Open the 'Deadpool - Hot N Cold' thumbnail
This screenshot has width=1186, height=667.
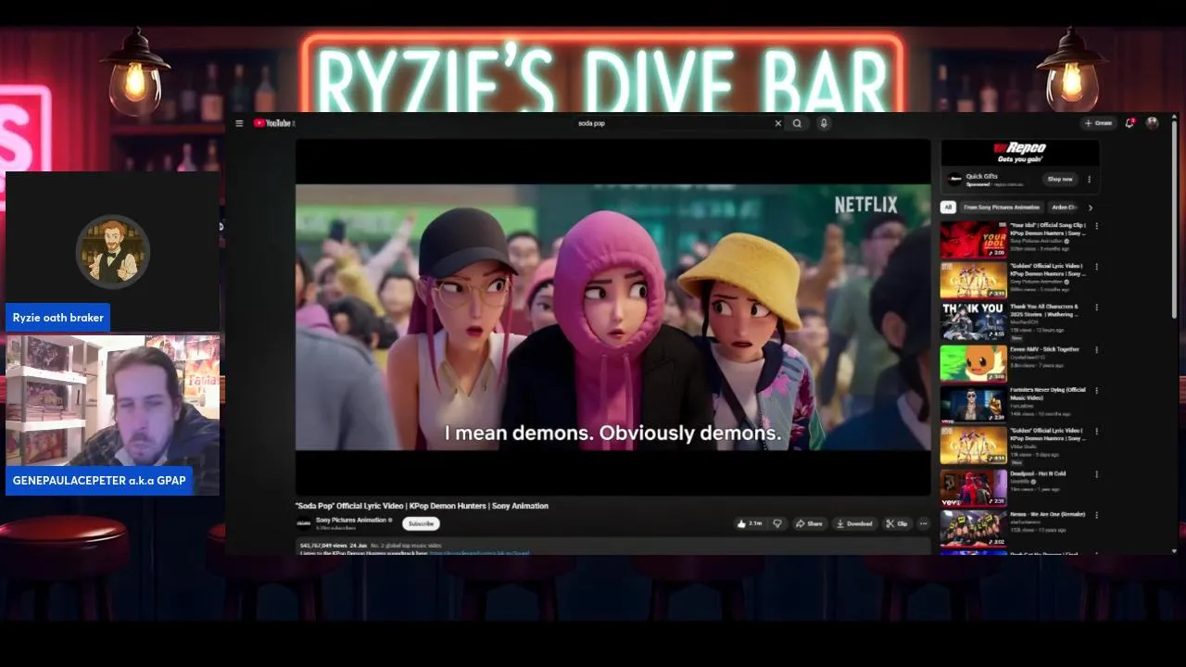pos(974,487)
